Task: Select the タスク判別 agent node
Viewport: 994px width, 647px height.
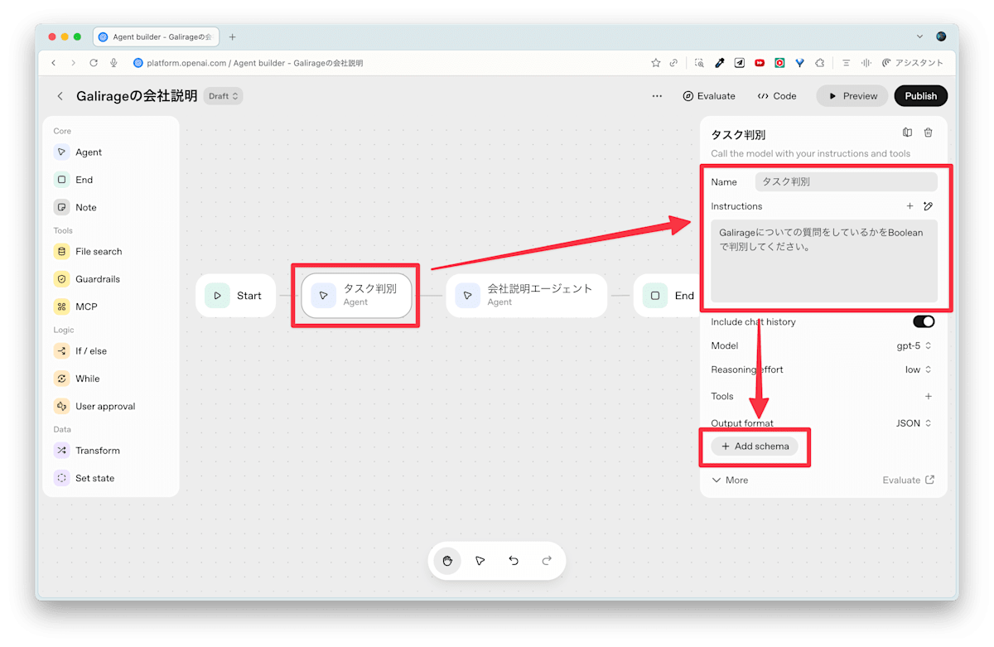Action: 356,296
